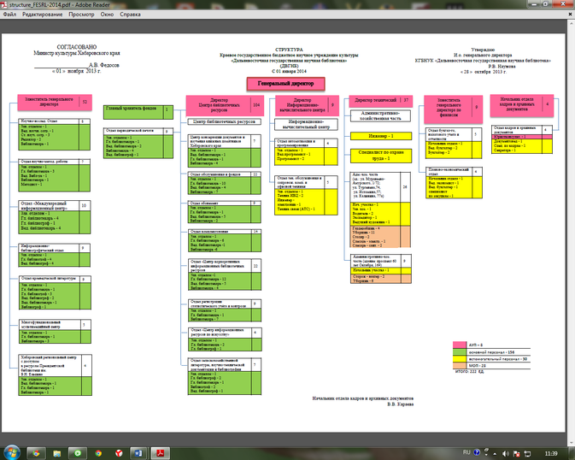Click the Административно-хозяйственная часть box

pyautogui.click(x=380, y=115)
